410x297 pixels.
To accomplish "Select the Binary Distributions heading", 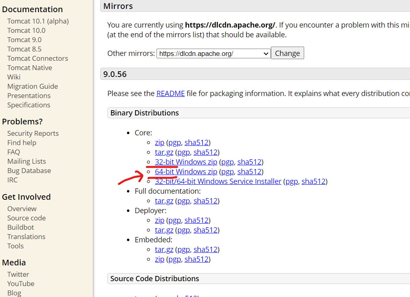I will coord(145,113).
